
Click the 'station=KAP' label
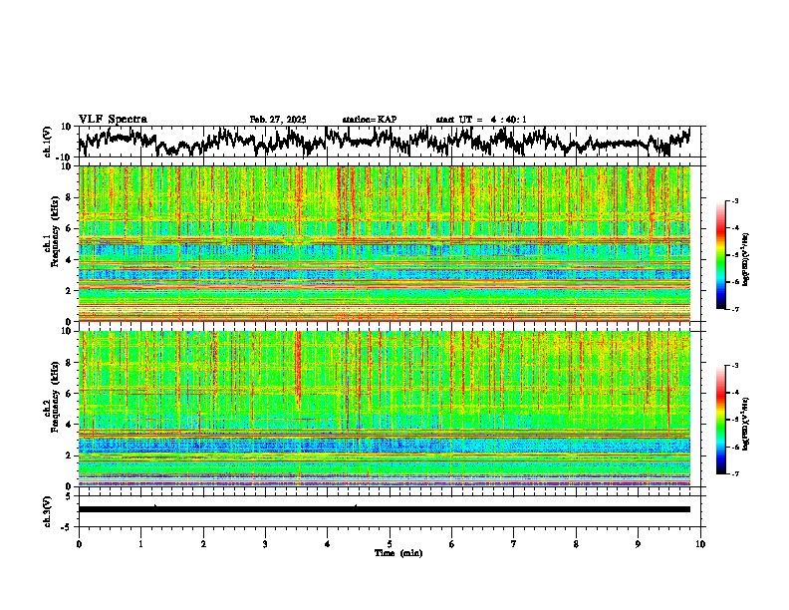370,120
